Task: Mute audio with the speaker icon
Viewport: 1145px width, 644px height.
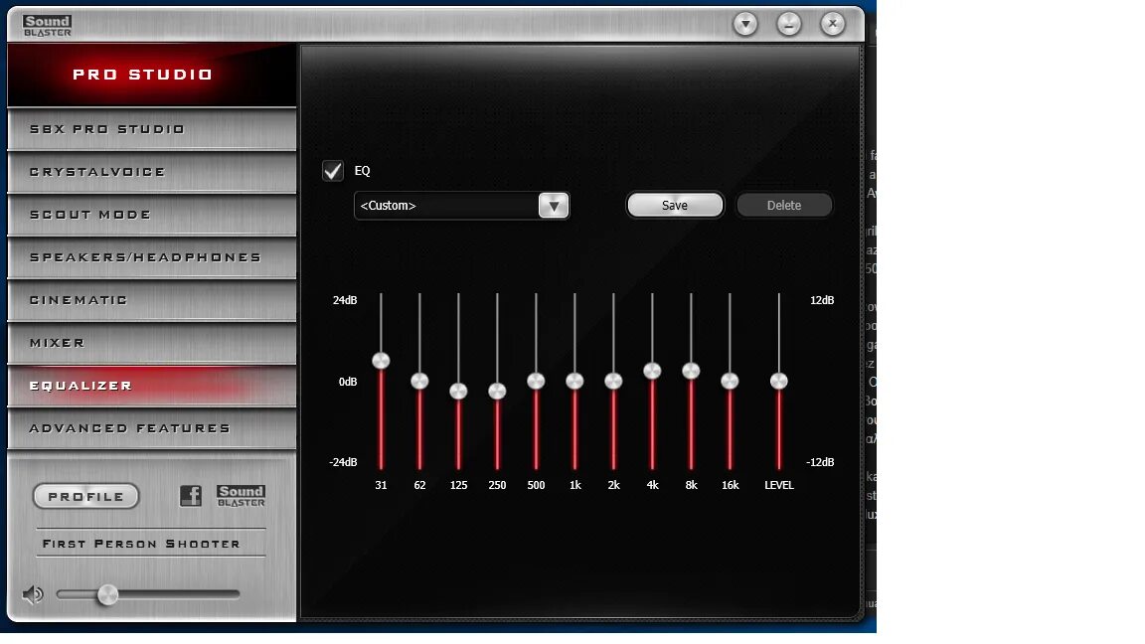Action: click(x=33, y=595)
